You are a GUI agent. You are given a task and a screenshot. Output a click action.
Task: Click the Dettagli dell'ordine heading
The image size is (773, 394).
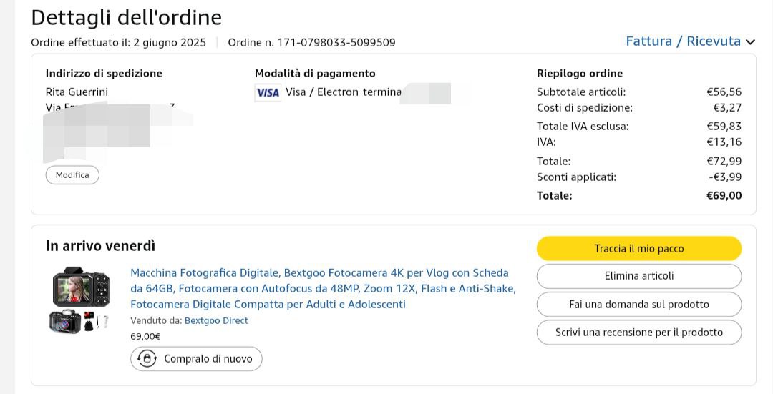point(127,17)
